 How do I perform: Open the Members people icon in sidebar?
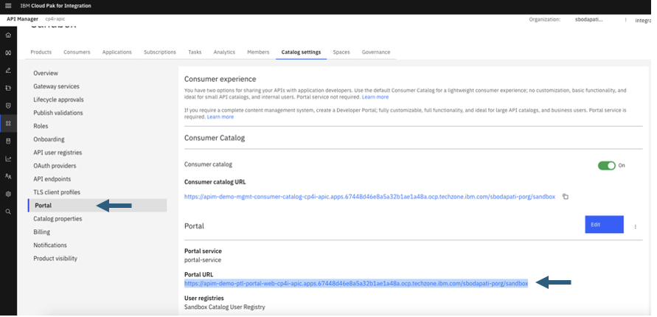8,176
